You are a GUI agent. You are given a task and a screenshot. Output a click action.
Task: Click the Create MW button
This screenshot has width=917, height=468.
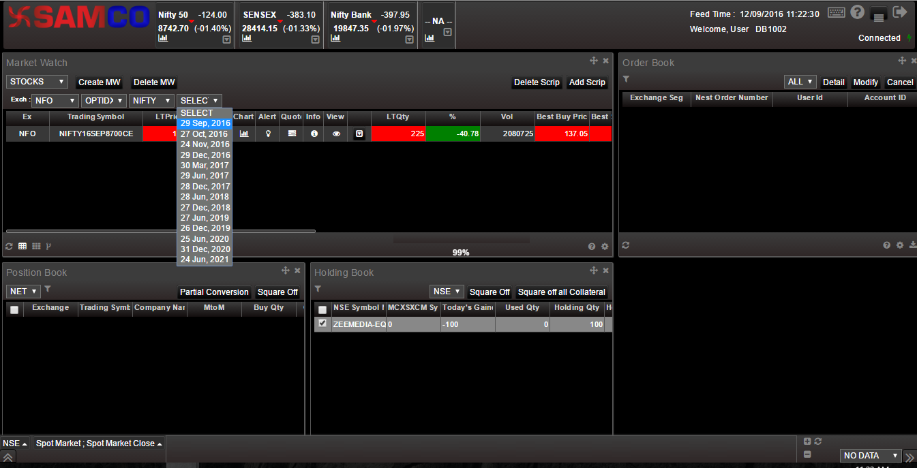click(x=100, y=82)
